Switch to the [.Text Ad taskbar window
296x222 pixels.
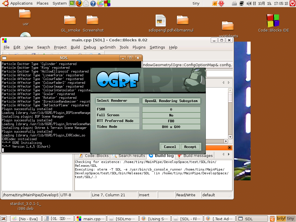pyautogui.click(x=220, y=219)
